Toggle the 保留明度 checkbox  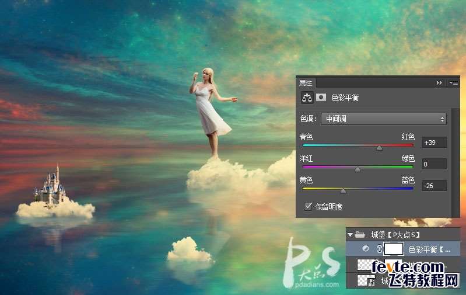click(308, 206)
